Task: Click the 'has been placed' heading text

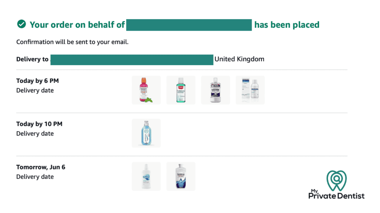Action: click(286, 25)
